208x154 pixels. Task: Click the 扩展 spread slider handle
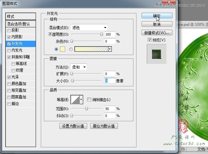pyautogui.click(x=72, y=74)
